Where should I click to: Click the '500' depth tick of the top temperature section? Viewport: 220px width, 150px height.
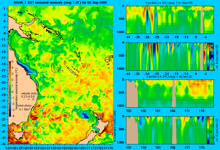pos(121,19)
